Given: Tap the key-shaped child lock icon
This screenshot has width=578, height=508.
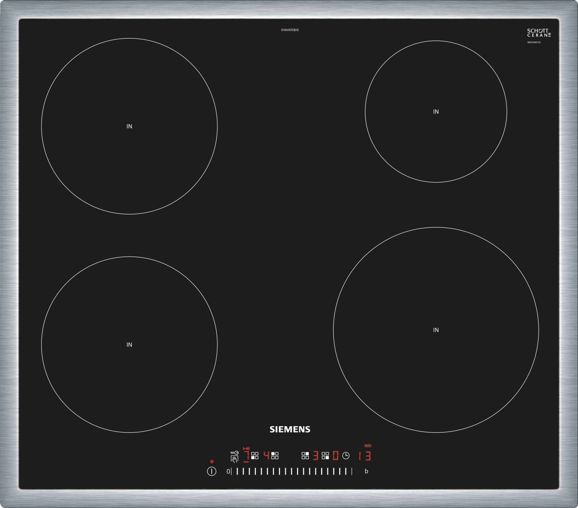Looking at the screenshot, I should [234, 453].
